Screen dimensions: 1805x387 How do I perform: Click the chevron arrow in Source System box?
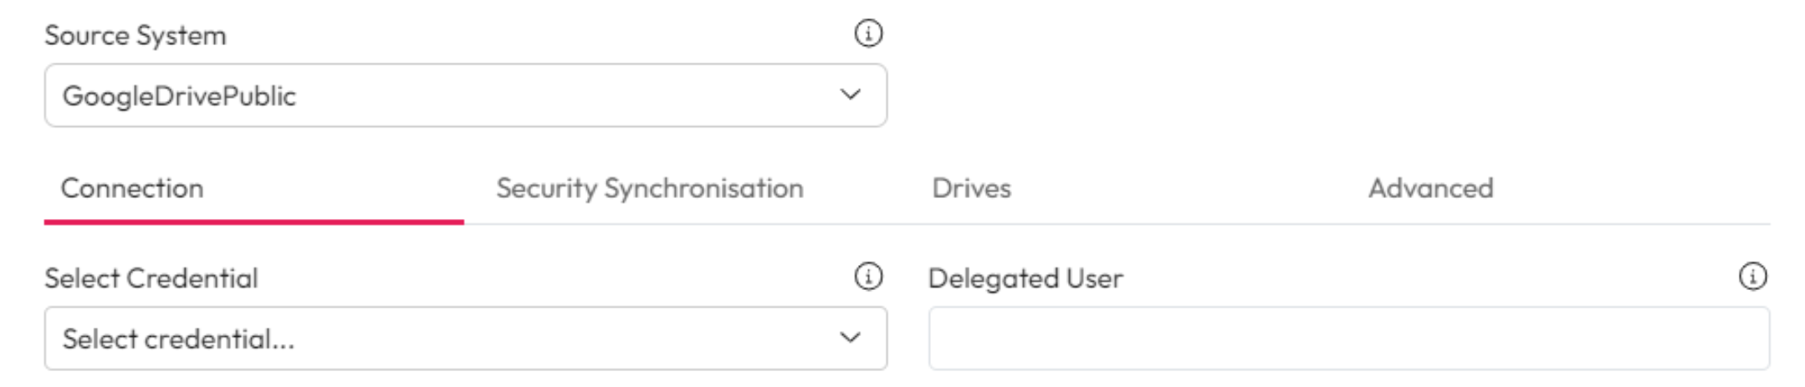point(851,95)
